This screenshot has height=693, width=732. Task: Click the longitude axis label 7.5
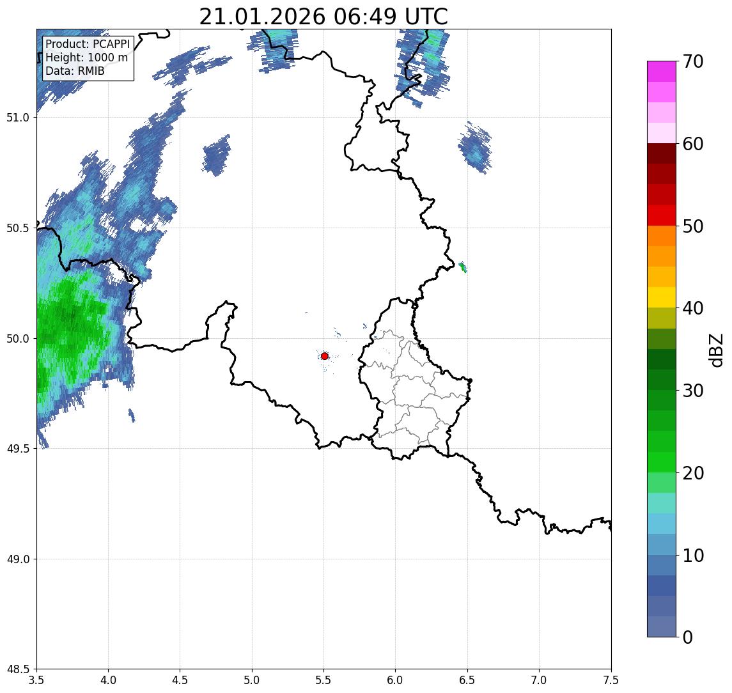tap(611, 680)
